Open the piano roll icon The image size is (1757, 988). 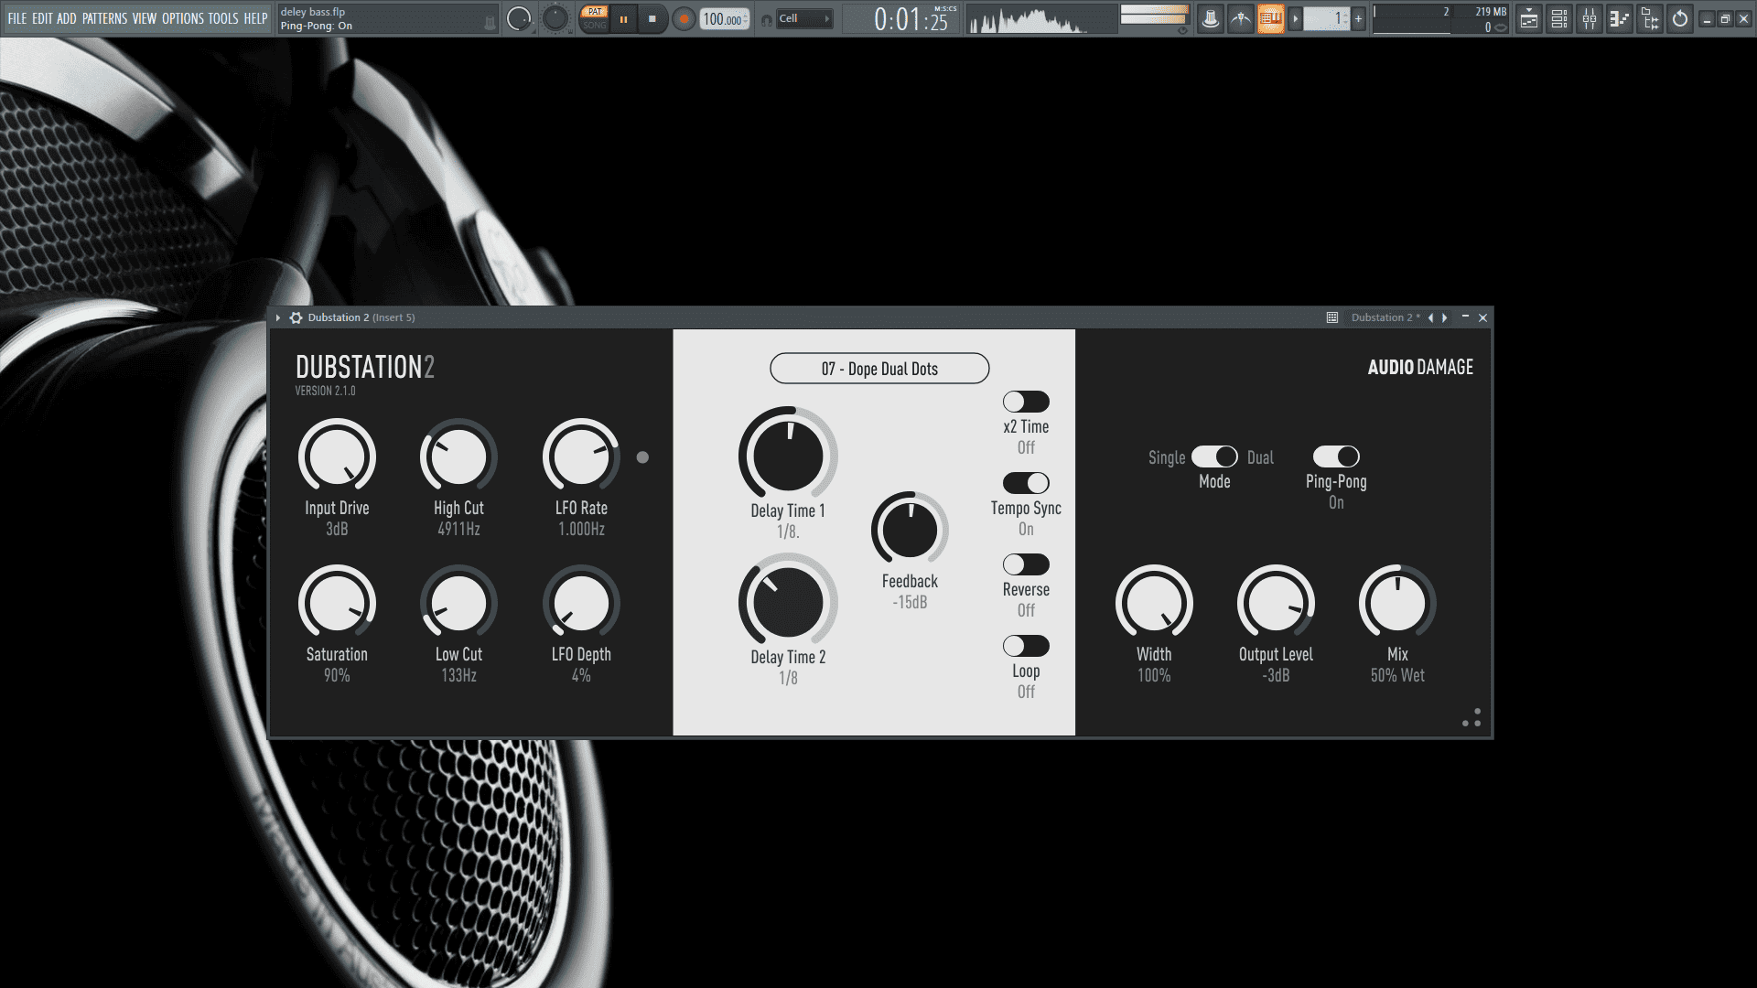(x=1621, y=18)
